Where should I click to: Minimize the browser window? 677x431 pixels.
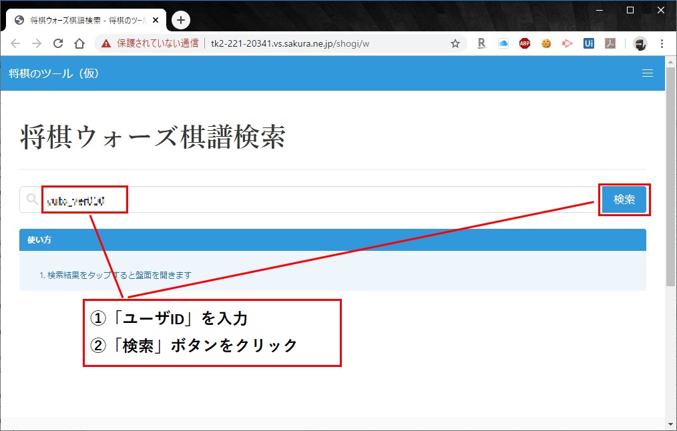click(x=600, y=11)
